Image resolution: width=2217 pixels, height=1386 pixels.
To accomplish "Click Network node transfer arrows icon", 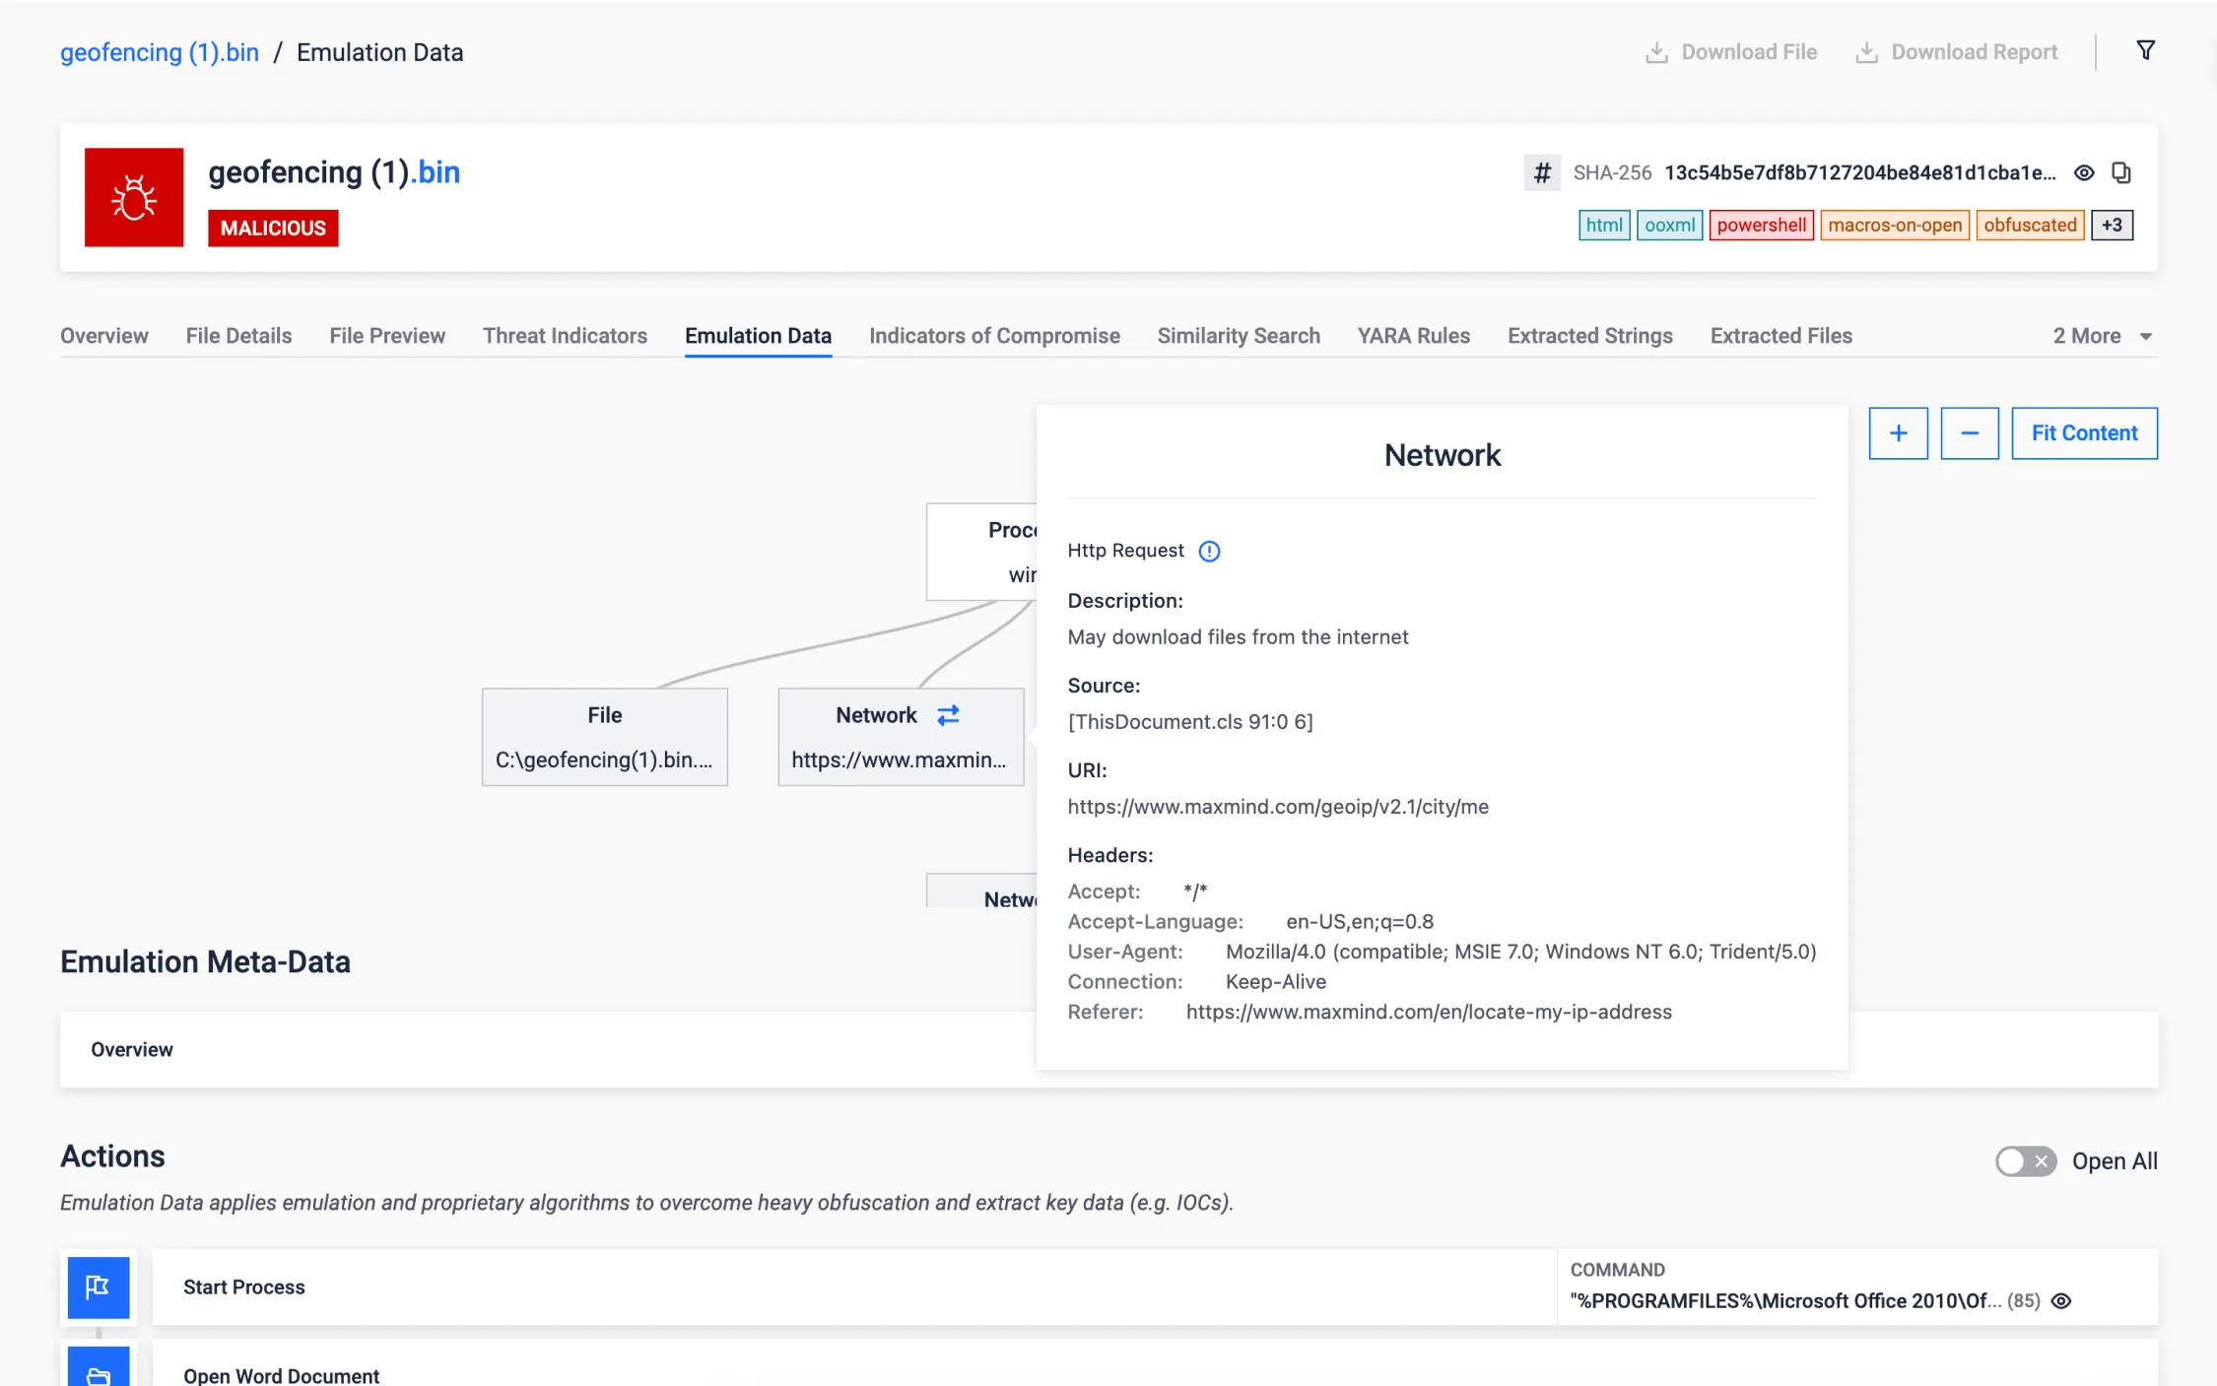I will click(948, 715).
